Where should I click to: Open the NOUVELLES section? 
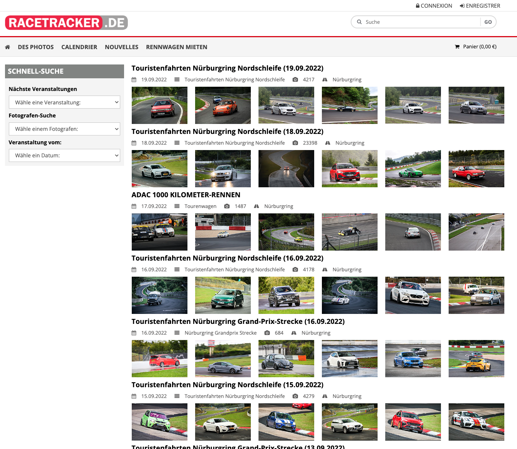tap(121, 47)
